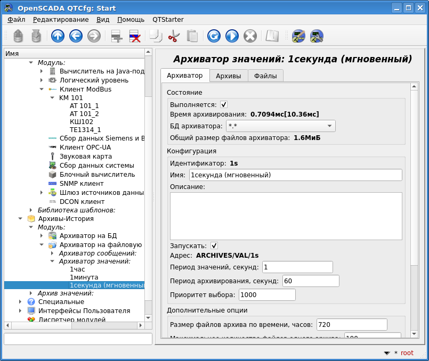
Task: Click the Период значений field
Action: [x=297, y=267]
